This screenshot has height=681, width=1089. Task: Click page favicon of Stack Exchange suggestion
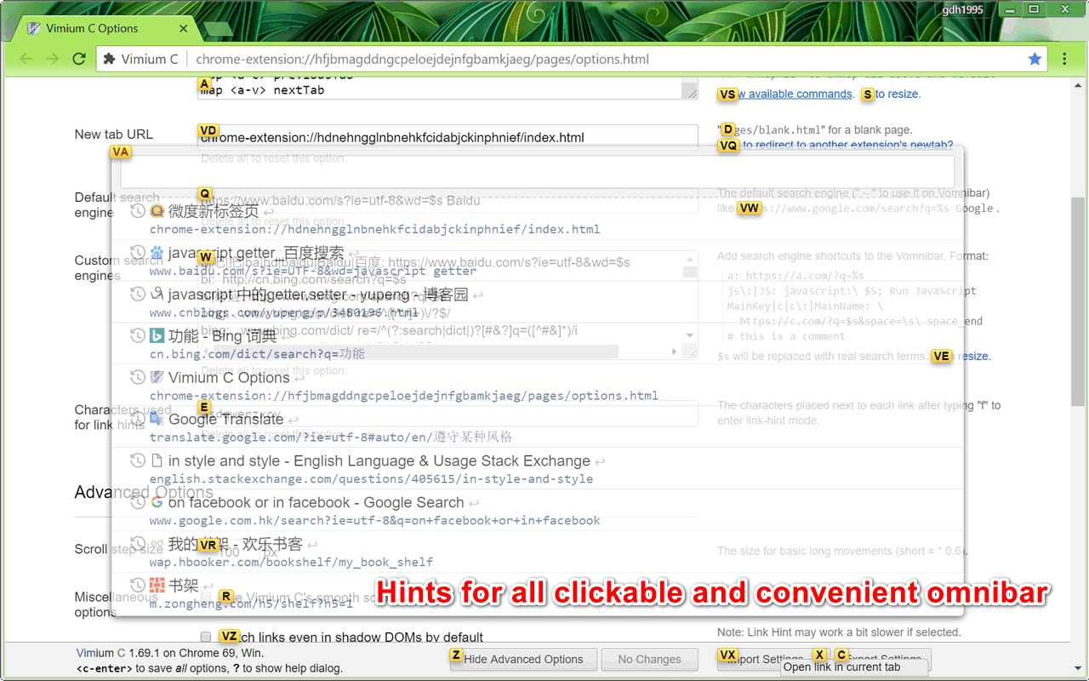click(157, 461)
